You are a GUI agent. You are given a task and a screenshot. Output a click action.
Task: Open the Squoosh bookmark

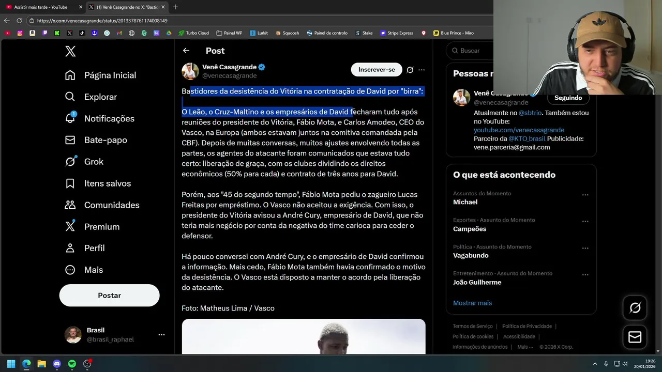coord(287,33)
